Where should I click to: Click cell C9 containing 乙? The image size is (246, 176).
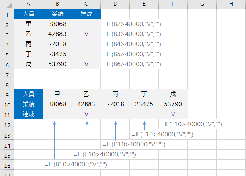pyautogui.click(x=86, y=94)
